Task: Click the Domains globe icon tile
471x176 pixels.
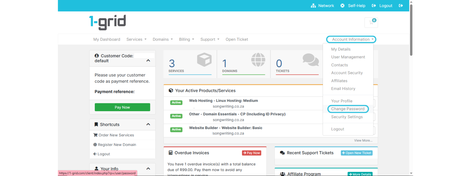Action: click(258, 60)
